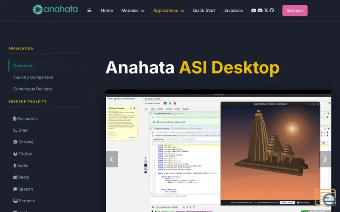Open the Shell toolkit
Image resolution: width=340 pixels, height=212 pixels.
tap(20, 130)
